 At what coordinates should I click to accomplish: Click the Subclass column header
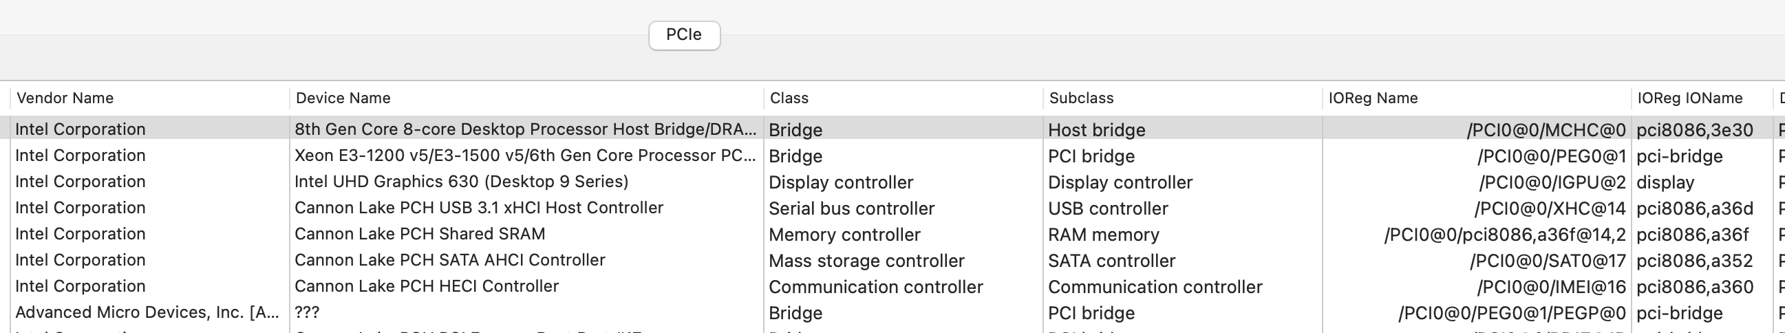pyautogui.click(x=1081, y=98)
